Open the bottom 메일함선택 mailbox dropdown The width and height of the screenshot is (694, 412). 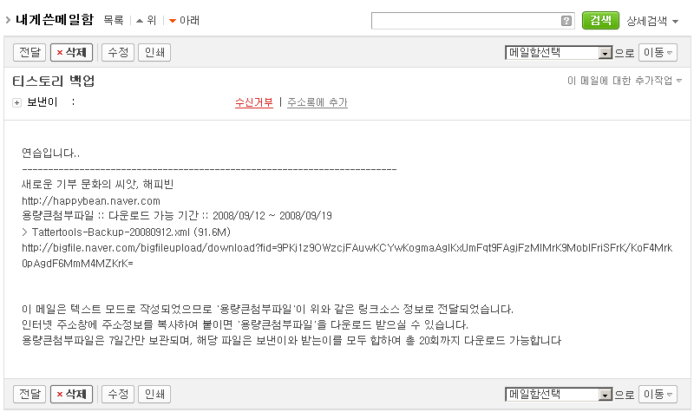[x=559, y=395]
